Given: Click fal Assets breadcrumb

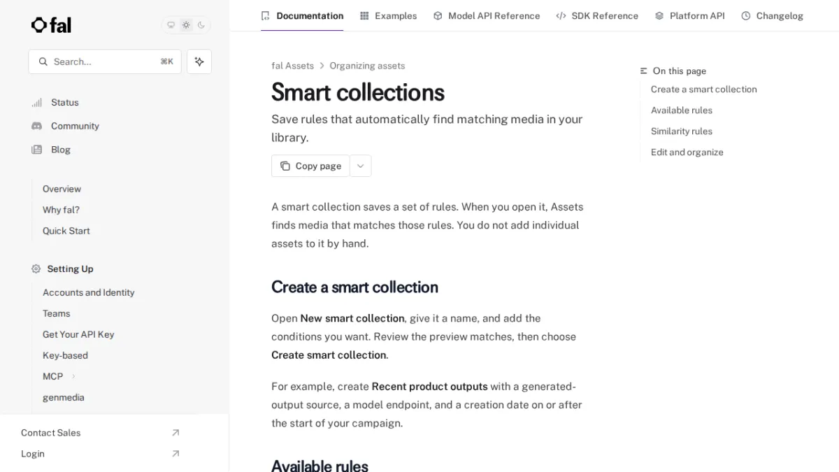Looking at the screenshot, I should pyautogui.click(x=292, y=66).
